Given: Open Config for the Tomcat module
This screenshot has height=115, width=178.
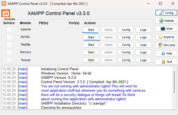Looking at the screenshot, I should (126, 60).
